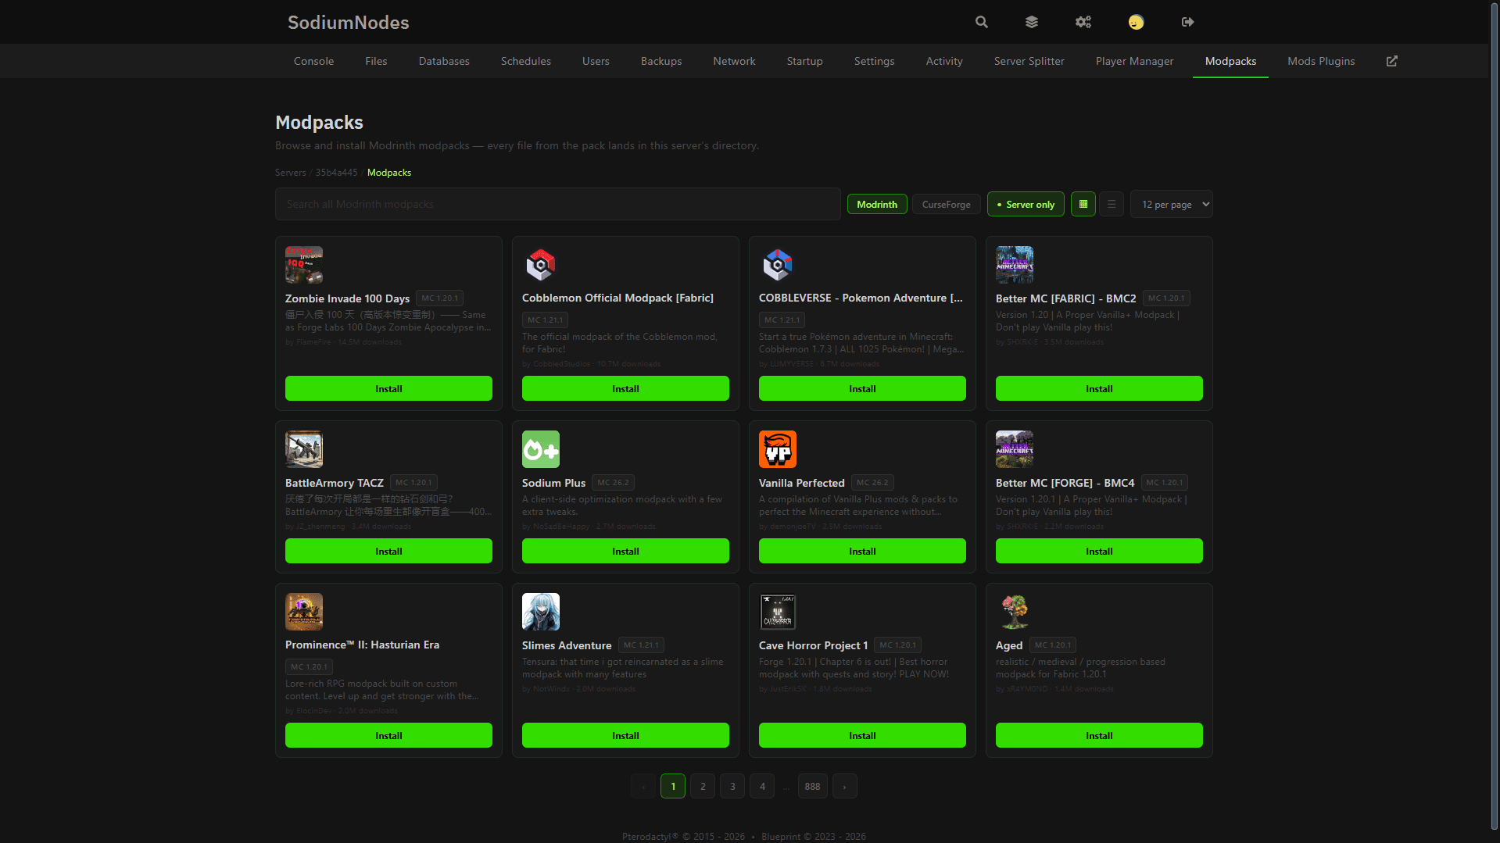Open the Network tab
The width and height of the screenshot is (1500, 843).
point(734,61)
